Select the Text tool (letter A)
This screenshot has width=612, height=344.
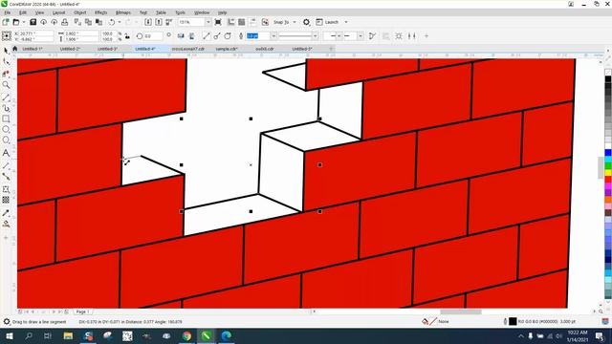click(6, 153)
